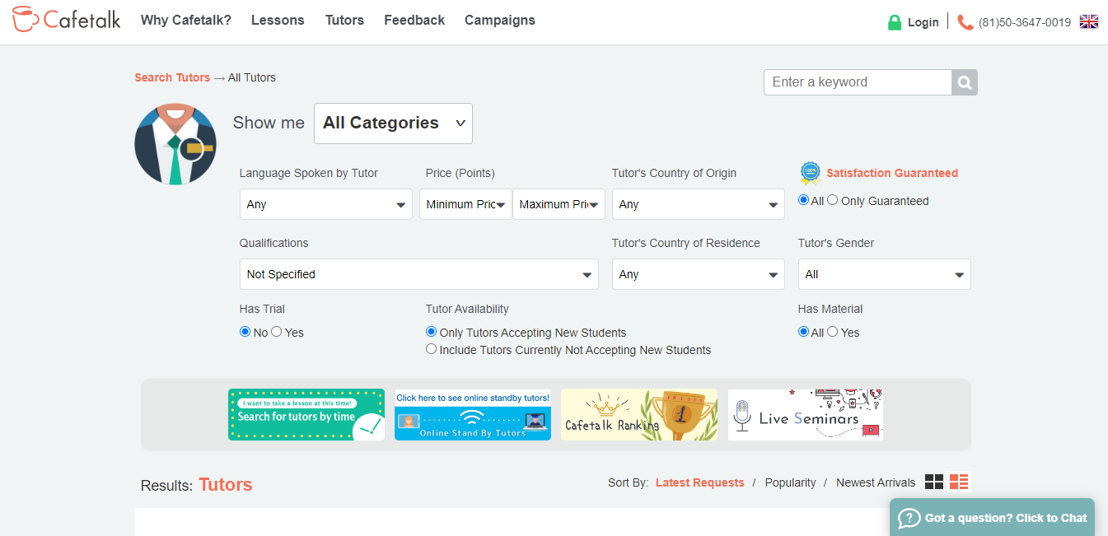The height and width of the screenshot is (536, 1108).
Task: Click the UK flag language icon
Action: pos(1088,22)
